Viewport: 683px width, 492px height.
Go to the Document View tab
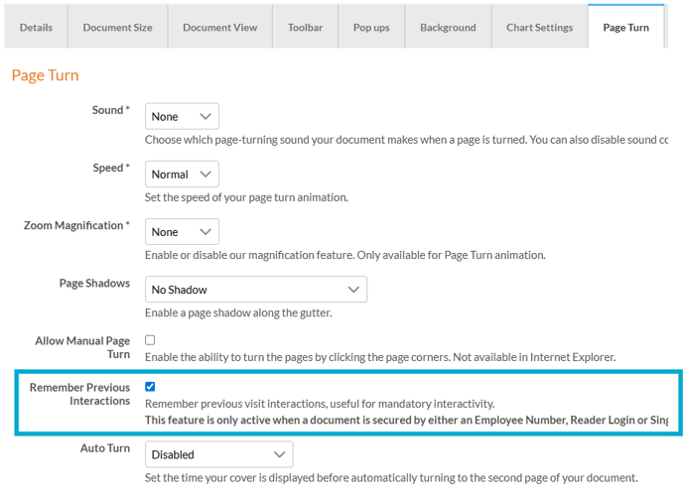pyautogui.click(x=219, y=27)
